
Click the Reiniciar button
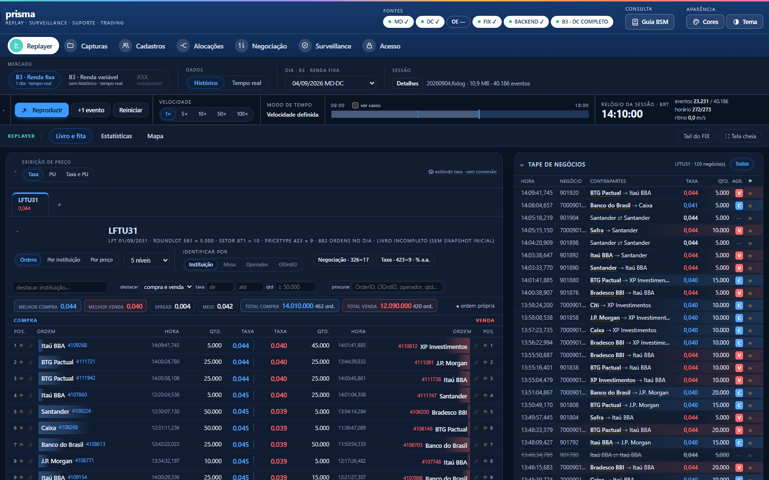(131, 110)
